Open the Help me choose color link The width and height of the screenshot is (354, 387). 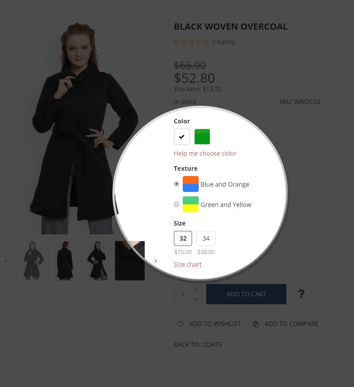205,153
